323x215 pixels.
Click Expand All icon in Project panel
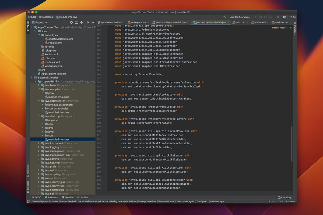[77, 23]
